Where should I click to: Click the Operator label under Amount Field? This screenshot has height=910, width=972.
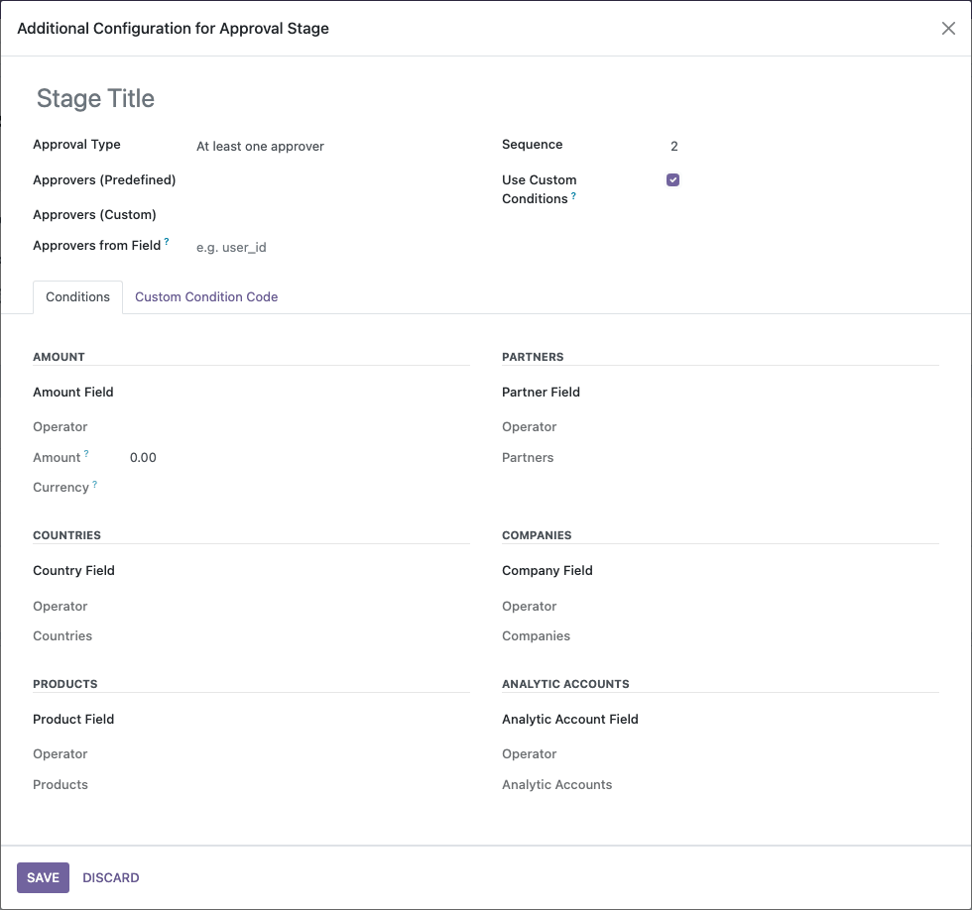pyautogui.click(x=61, y=427)
